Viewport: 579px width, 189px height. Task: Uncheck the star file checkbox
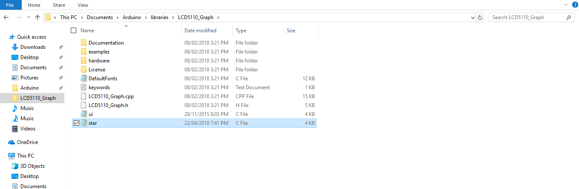click(x=76, y=123)
